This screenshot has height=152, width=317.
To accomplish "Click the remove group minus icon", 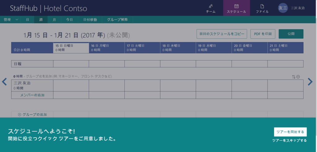I will pos(298,76).
